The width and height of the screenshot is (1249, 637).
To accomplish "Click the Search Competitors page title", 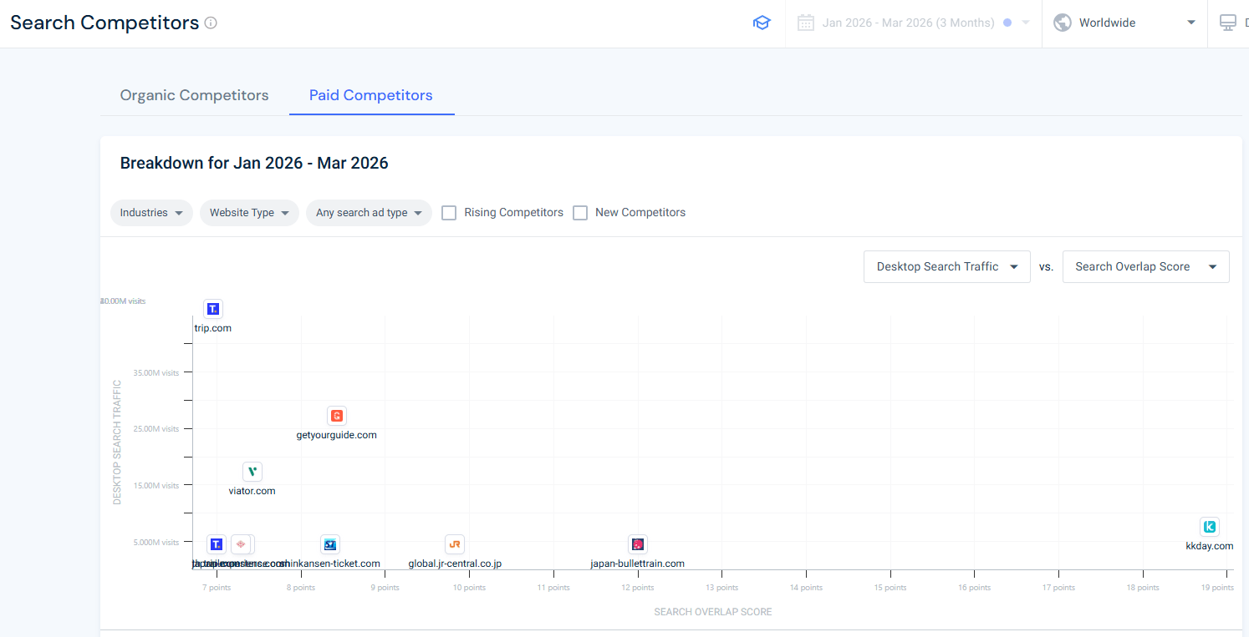I will point(105,23).
